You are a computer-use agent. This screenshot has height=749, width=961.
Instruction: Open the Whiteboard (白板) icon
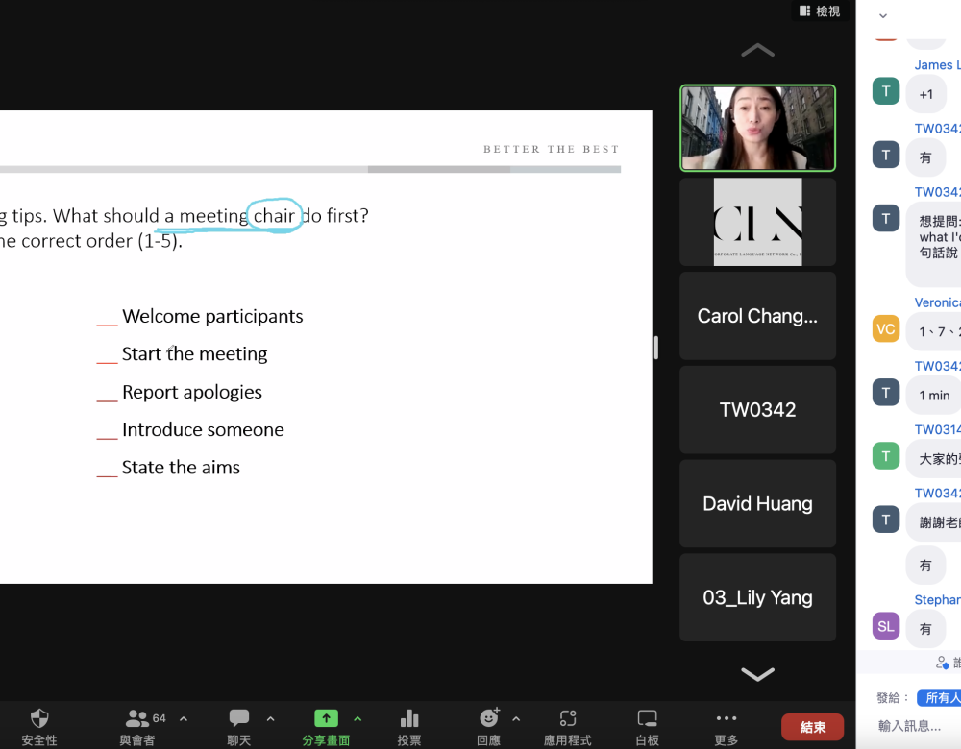tap(648, 718)
